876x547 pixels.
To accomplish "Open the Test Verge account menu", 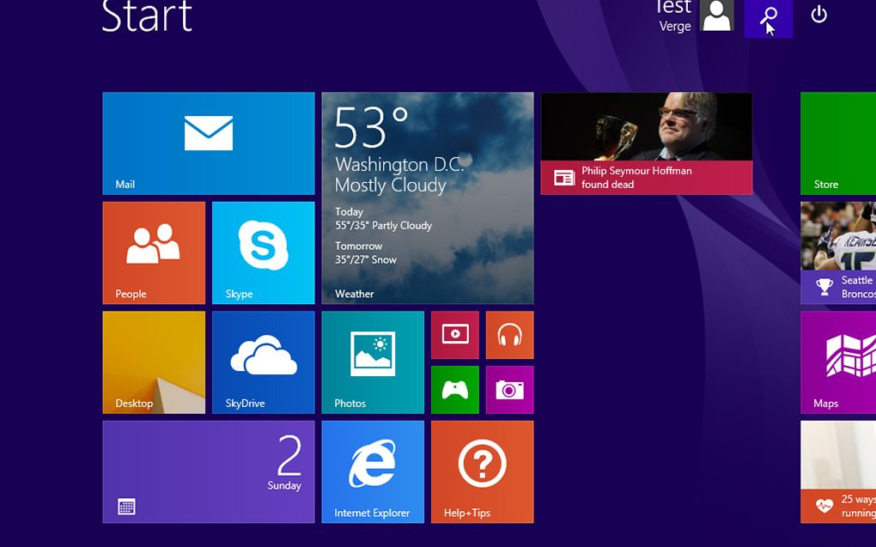I will click(717, 15).
